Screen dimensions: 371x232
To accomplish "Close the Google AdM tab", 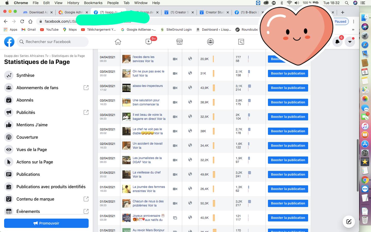I will tap(87, 12).
